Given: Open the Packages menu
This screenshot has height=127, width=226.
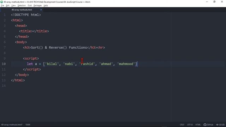Looking at the screenshot, I should [37, 6].
